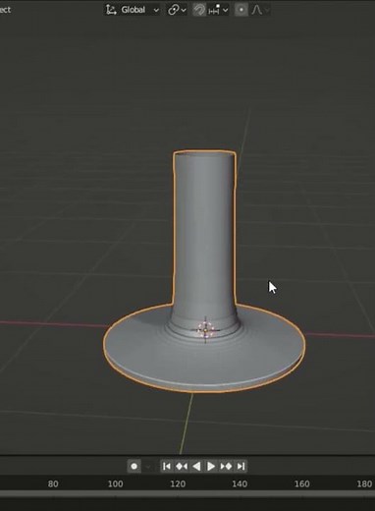Jump to the timeline end frame

241,466
